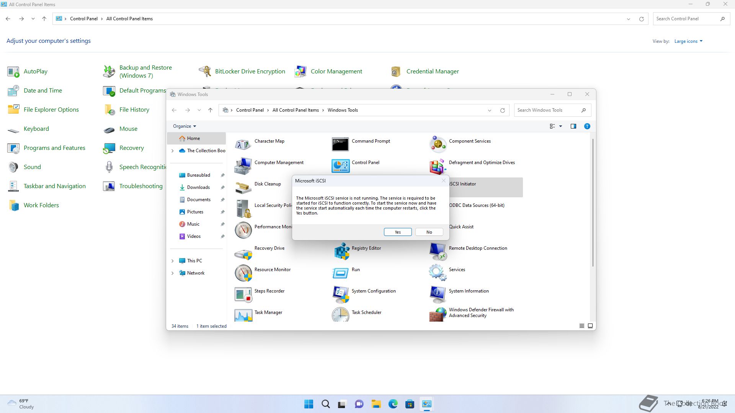Image resolution: width=735 pixels, height=413 pixels.
Task: Open Computer Management icon
Action: tap(243, 166)
